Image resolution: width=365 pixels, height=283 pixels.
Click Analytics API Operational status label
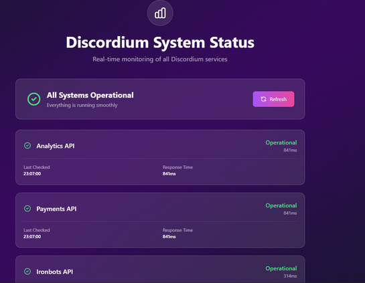point(281,143)
